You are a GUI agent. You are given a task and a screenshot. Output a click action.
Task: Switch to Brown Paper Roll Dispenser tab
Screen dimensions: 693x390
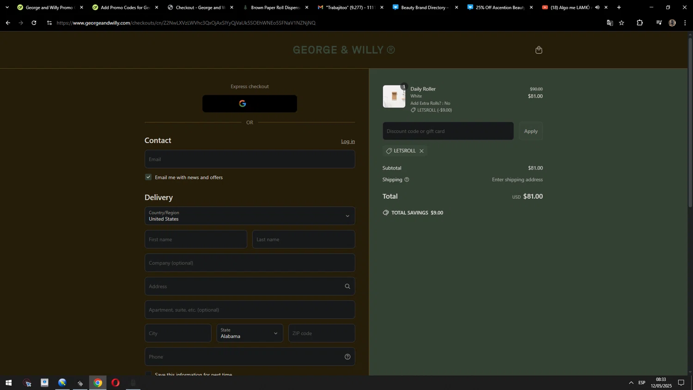275,7
